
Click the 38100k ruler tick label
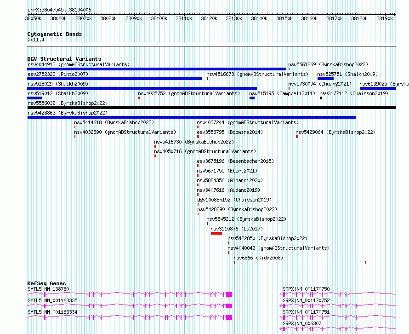[x=159, y=19]
